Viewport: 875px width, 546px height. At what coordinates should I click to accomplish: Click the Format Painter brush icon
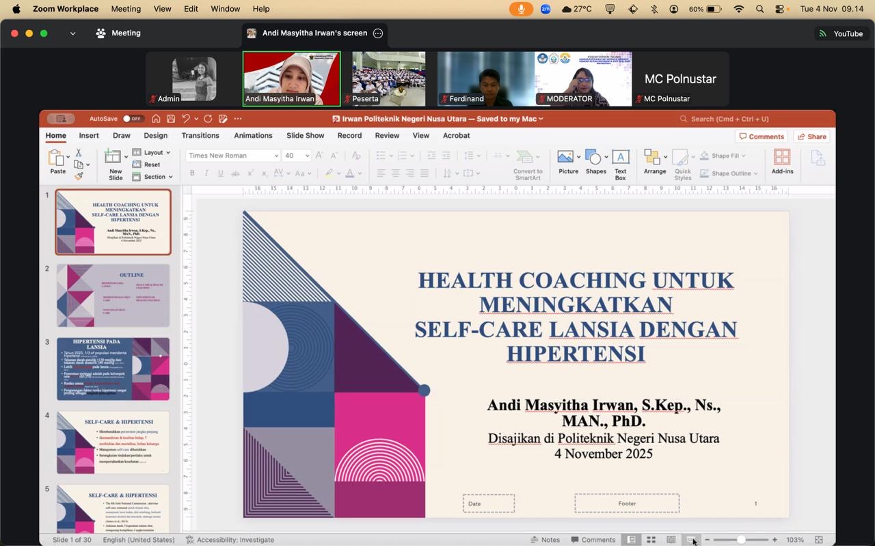(x=79, y=176)
